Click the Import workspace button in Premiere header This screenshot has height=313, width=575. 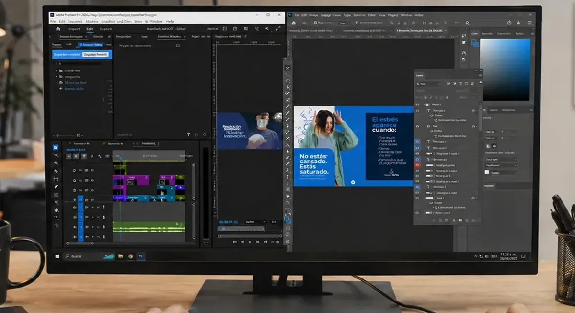(x=74, y=29)
